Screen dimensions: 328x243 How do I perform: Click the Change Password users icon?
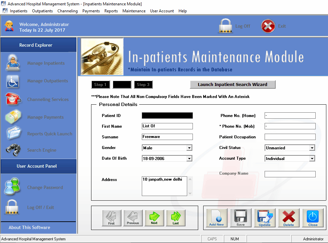click(x=12, y=186)
